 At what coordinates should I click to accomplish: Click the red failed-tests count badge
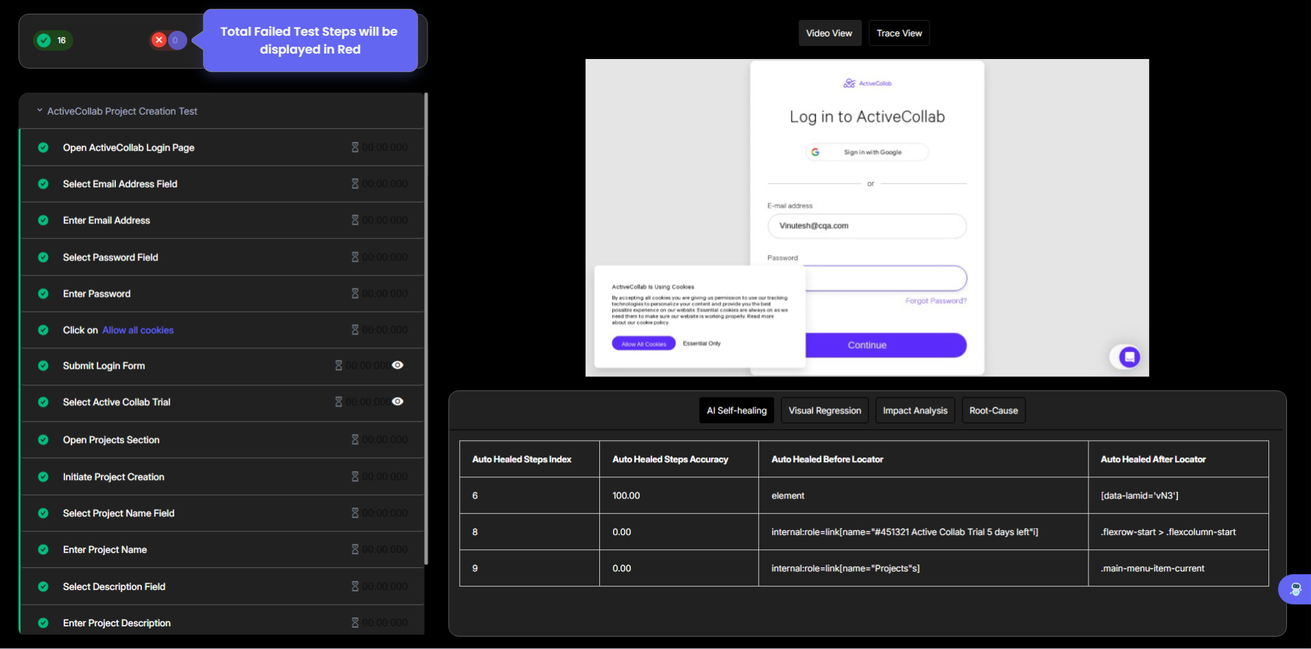tap(168, 41)
